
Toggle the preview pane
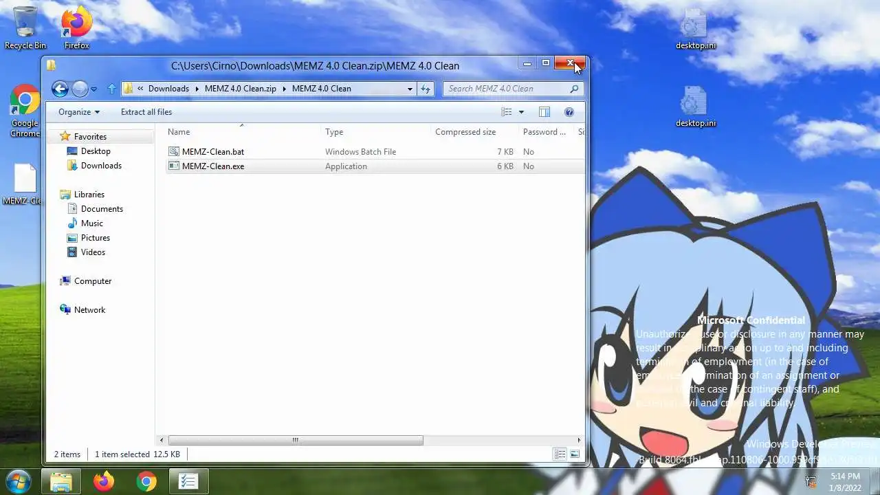coord(544,112)
